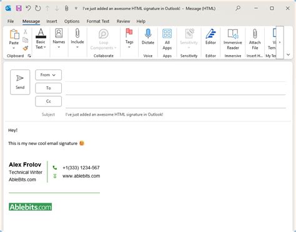This screenshot has width=296, height=232.
Task: Undo the last action
Action: (x=28, y=8)
